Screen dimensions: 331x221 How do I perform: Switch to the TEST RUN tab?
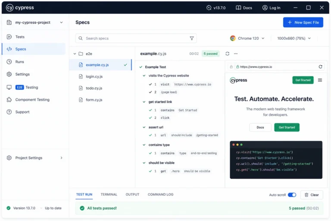pos(84,195)
